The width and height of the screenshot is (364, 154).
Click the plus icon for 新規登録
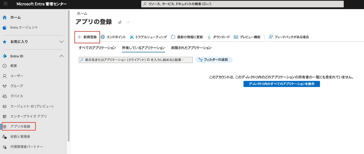pyautogui.click(x=79, y=37)
